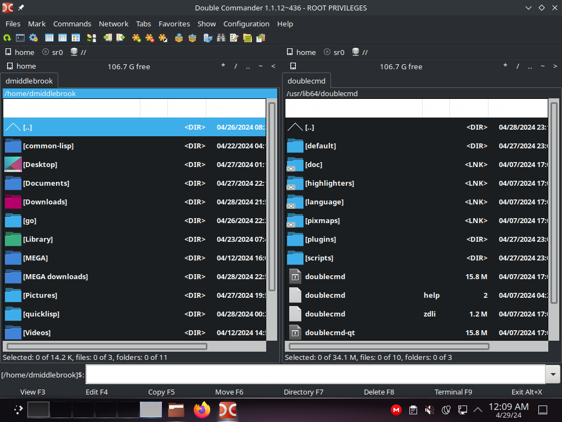Select the [quicklisp] folder in left panel
Viewport: 562px width, 422px height.
point(134,314)
